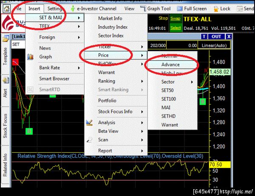Expand the Scan submenu
Image resolution: width=255 pixels, height=196 pixels.
coord(116,140)
